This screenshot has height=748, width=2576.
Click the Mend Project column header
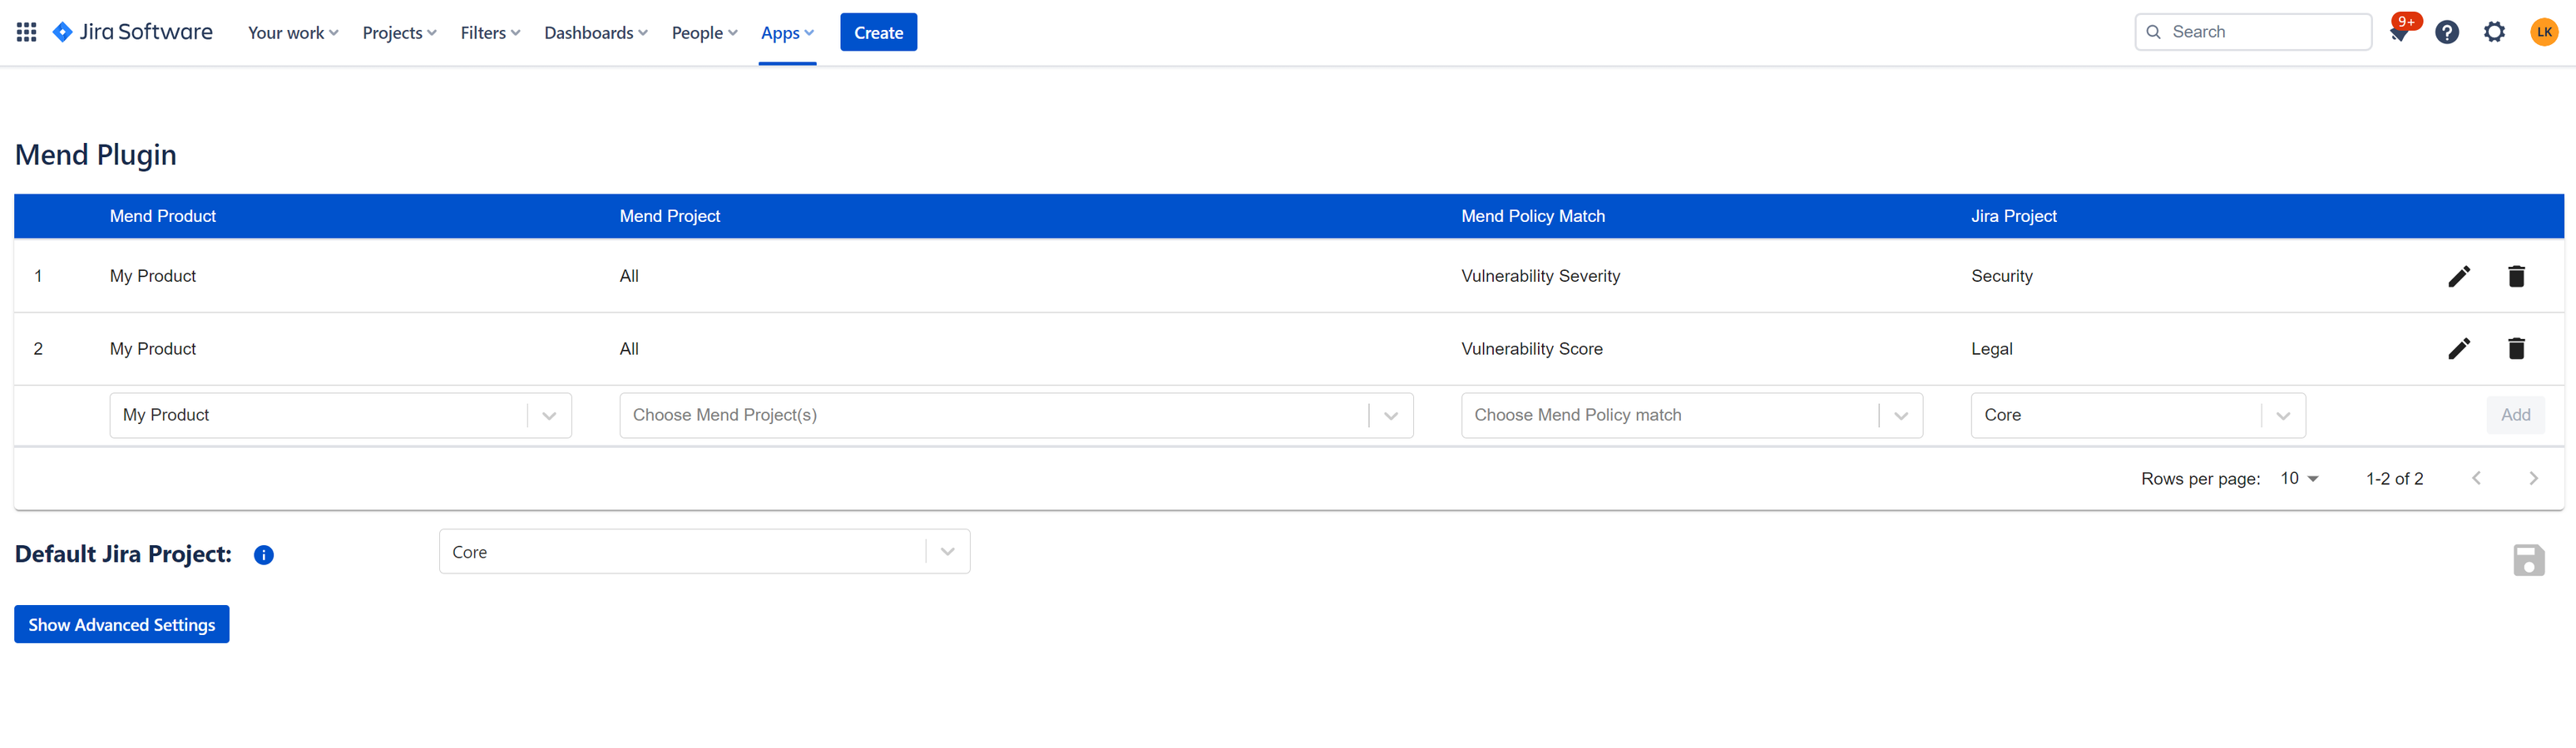point(670,217)
